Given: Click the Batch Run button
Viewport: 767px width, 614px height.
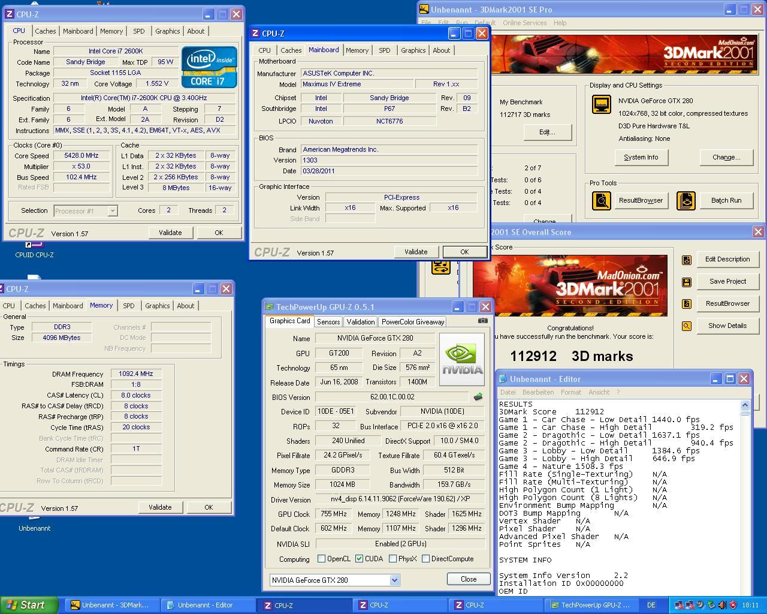Looking at the screenshot, I should coord(726,200).
